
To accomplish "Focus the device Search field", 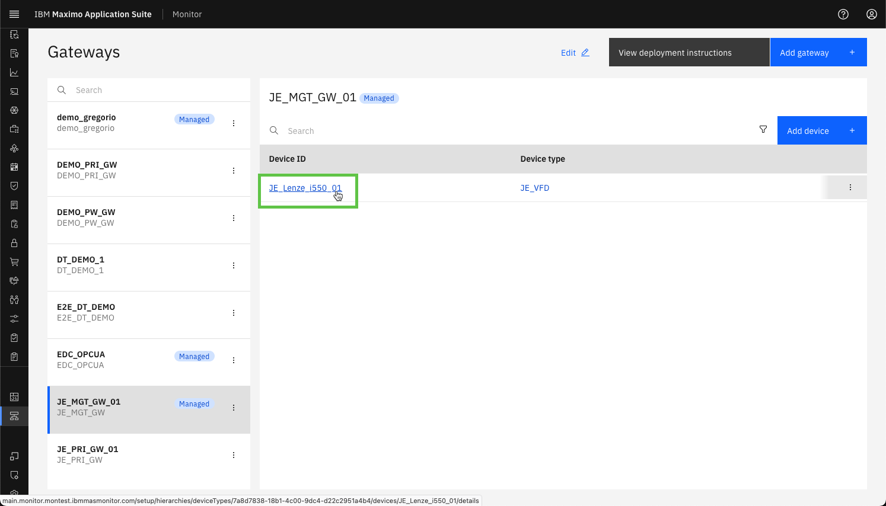I will pyautogui.click(x=504, y=130).
